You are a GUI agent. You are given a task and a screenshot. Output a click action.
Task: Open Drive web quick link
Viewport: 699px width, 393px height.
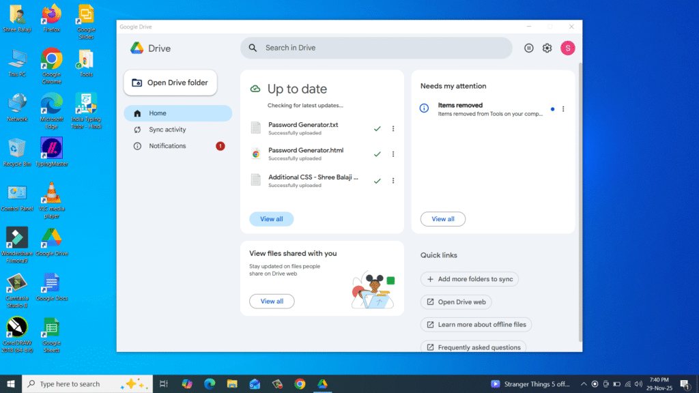tap(456, 302)
